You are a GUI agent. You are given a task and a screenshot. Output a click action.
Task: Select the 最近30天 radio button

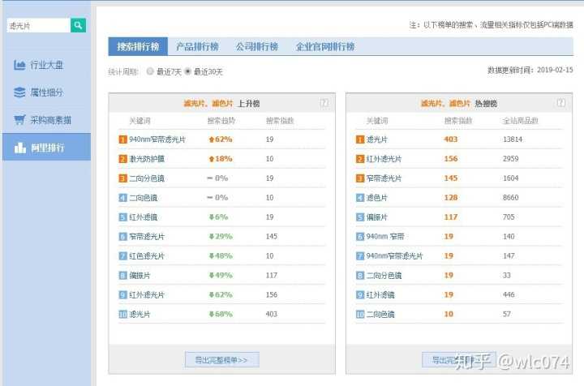pyautogui.click(x=188, y=71)
